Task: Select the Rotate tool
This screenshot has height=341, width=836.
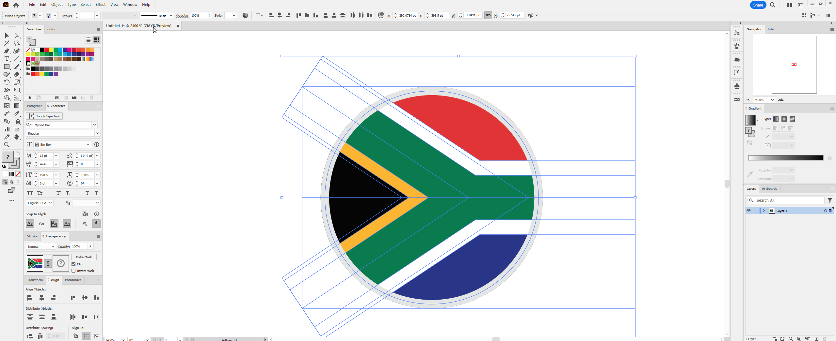Action: (7, 82)
